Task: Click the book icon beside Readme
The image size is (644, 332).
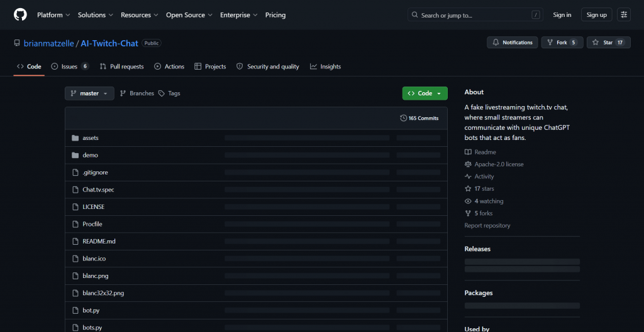Action: pos(468,152)
